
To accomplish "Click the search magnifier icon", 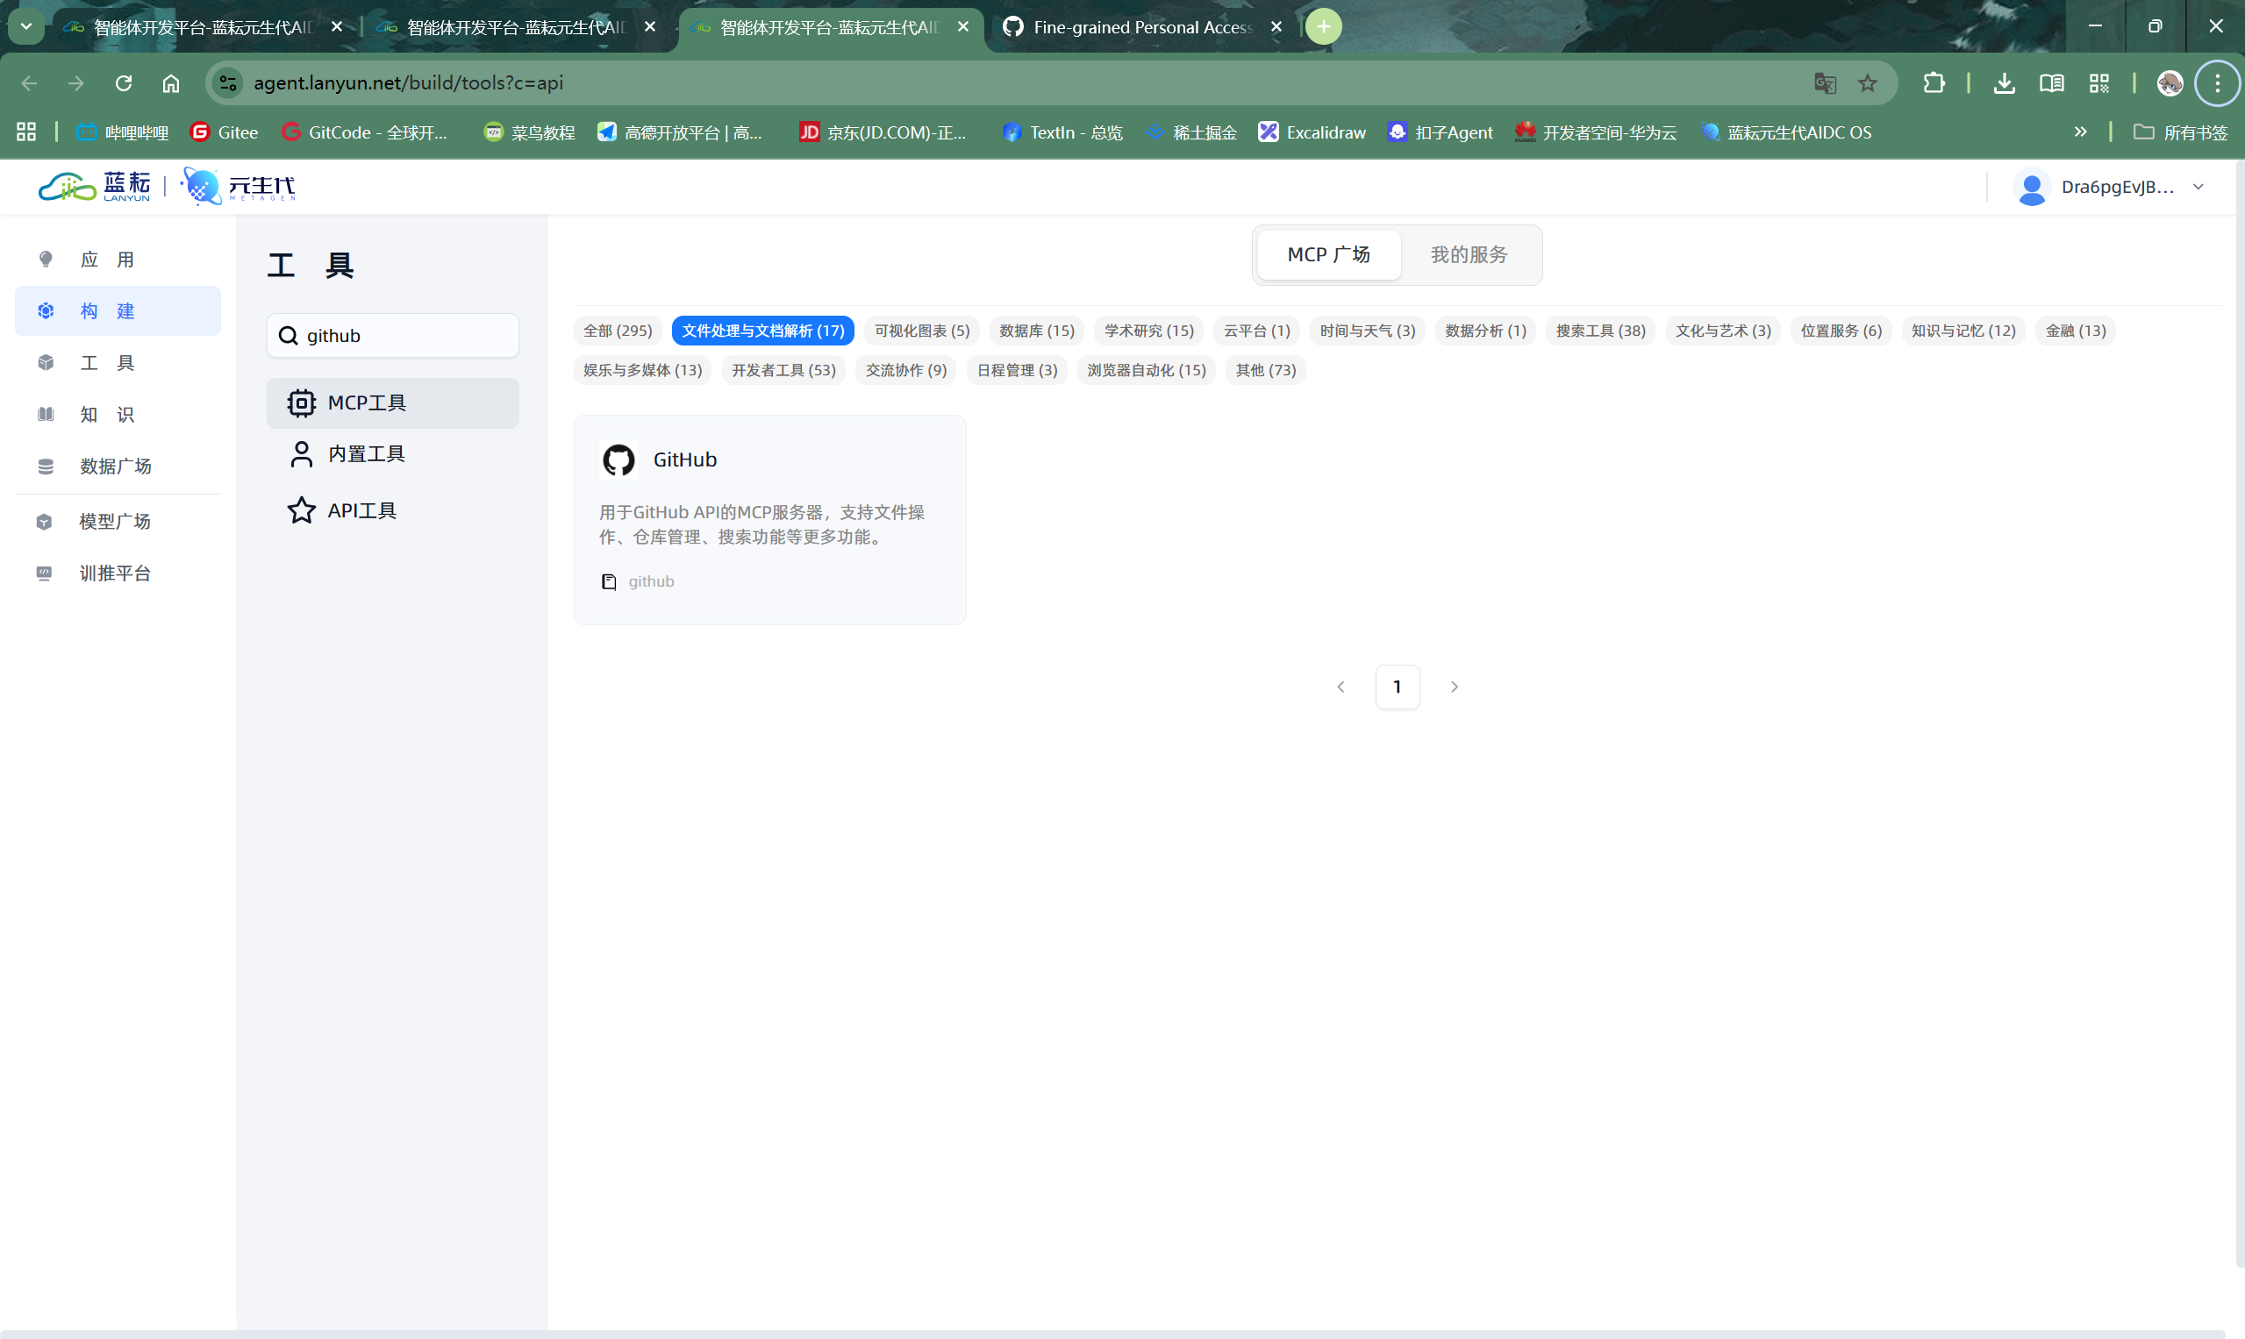I will click(288, 336).
